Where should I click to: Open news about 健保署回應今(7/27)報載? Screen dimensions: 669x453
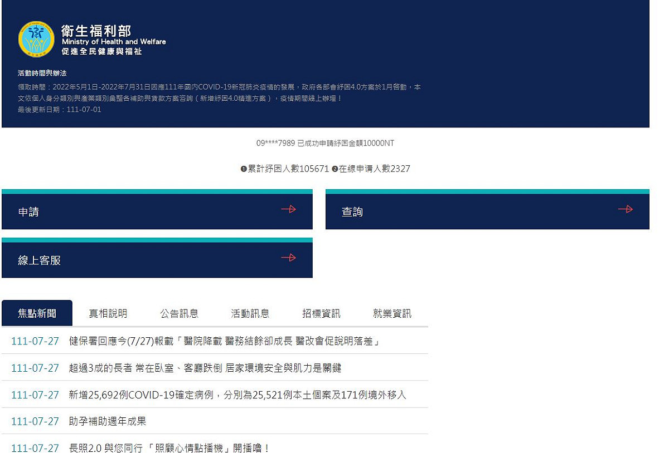tap(225, 341)
